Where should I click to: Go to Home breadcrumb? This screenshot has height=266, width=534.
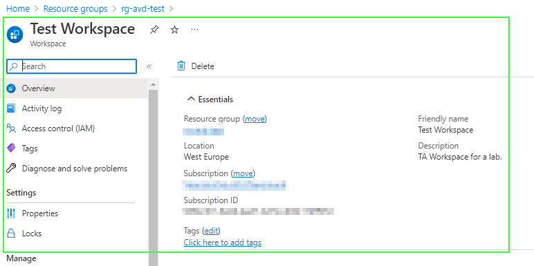(18, 9)
